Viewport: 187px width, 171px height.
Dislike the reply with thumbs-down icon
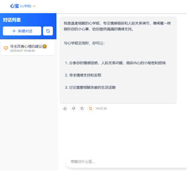tap(74, 109)
